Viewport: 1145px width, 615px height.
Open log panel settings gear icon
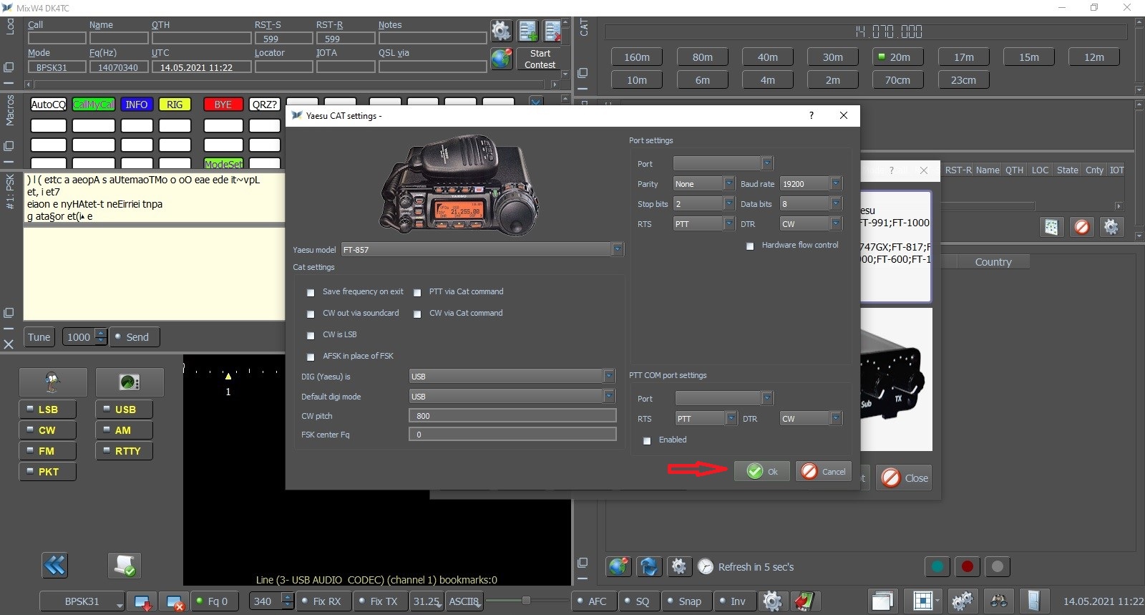(501, 31)
